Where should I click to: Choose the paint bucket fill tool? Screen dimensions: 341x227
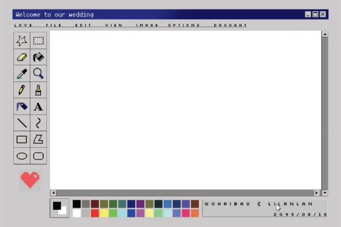[x=38, y=57]
